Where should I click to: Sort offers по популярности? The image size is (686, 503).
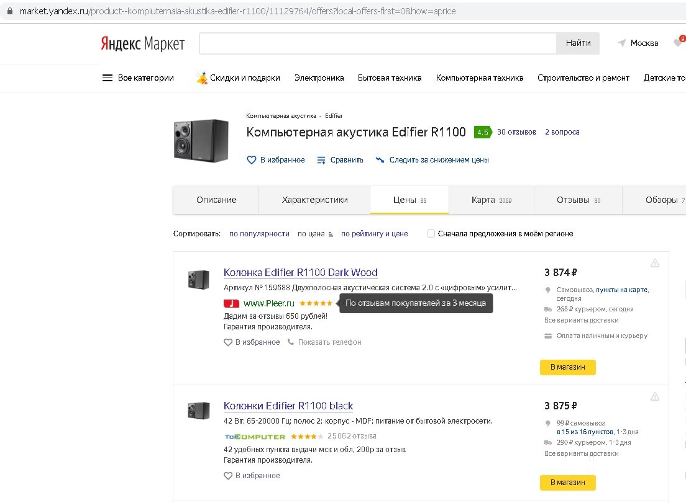coord(259,234)
